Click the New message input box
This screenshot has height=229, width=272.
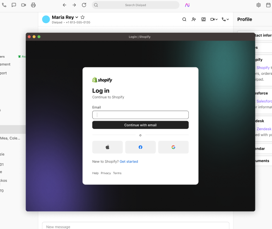click(135, 226)
